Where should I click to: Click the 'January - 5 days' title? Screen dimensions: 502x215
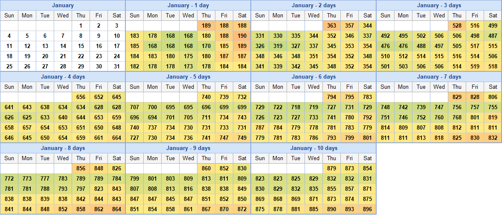click(188, 77)
